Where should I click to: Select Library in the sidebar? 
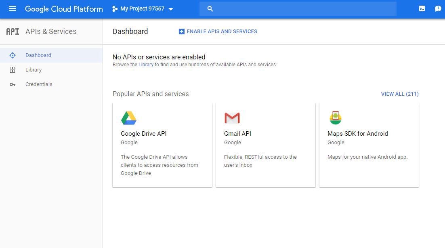tap(51, 70)
